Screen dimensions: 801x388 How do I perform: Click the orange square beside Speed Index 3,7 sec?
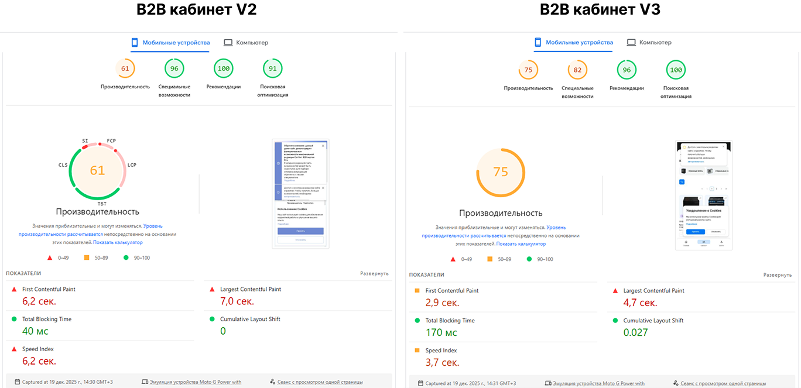click(417, 351)
